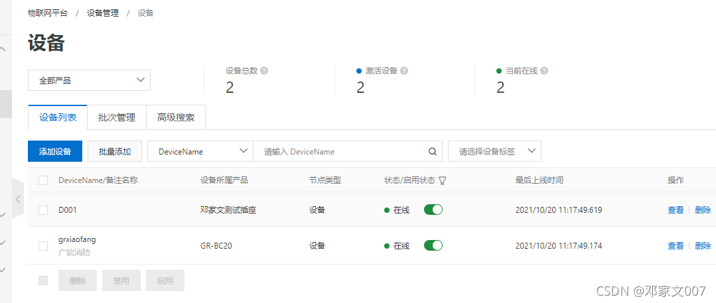This screenshot has height=303, width=716.
Task: Click help icon beside 激活设备
Action: 404,71
